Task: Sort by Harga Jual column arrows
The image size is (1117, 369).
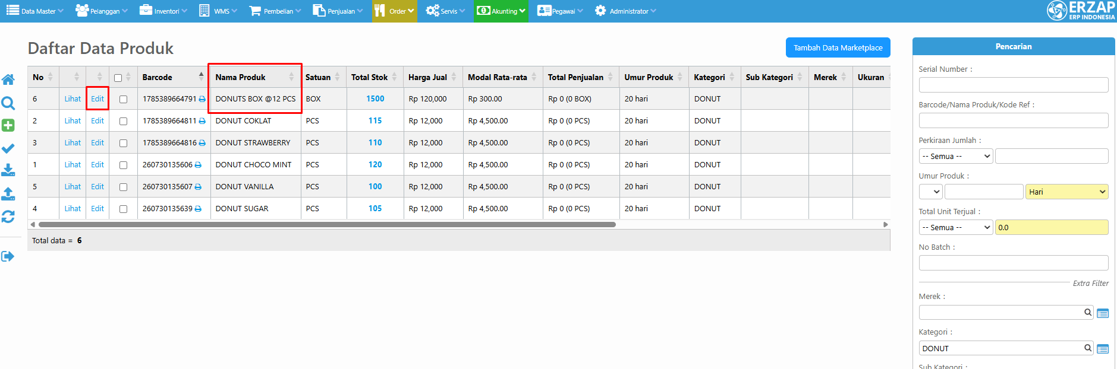Action: pyautogui.click(x=454, y=77)
